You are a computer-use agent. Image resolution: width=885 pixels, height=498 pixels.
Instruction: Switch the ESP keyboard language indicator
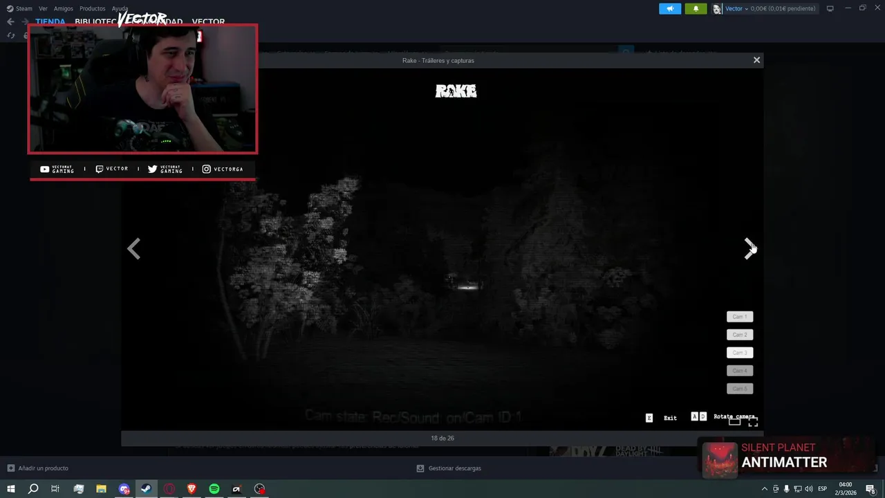click(x=823, y=489)
